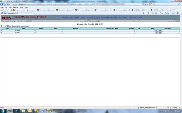
Task: Click the Home icon in the command bar
Action: [143, 13]
